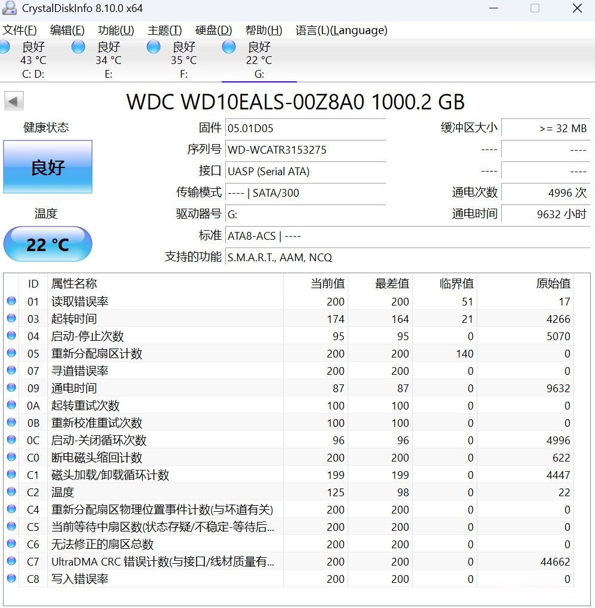
Task: Click the status orb for attribute 05 重新分配扇区计数
Action: pos(11,353)
